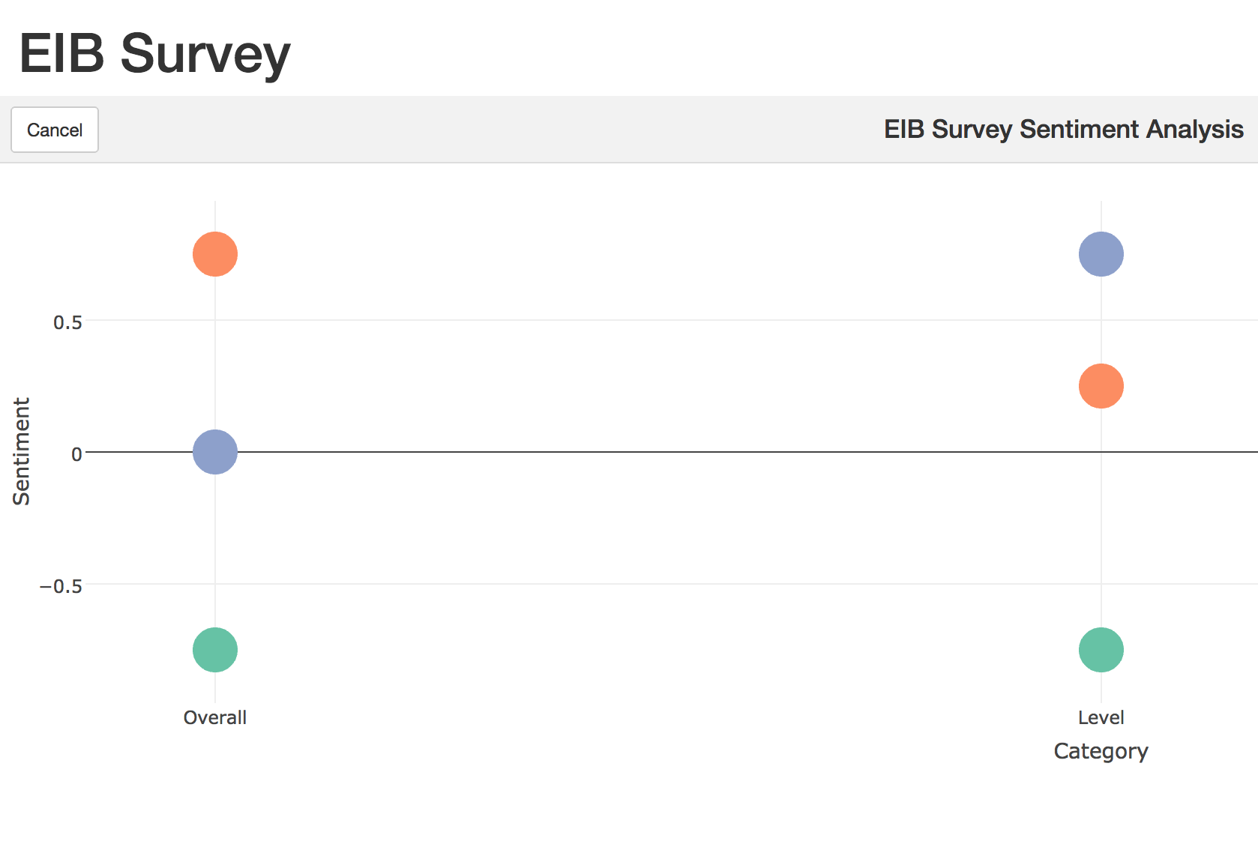
Task: Click the blue dot in Level column
Action: [x=1101, y=254]
